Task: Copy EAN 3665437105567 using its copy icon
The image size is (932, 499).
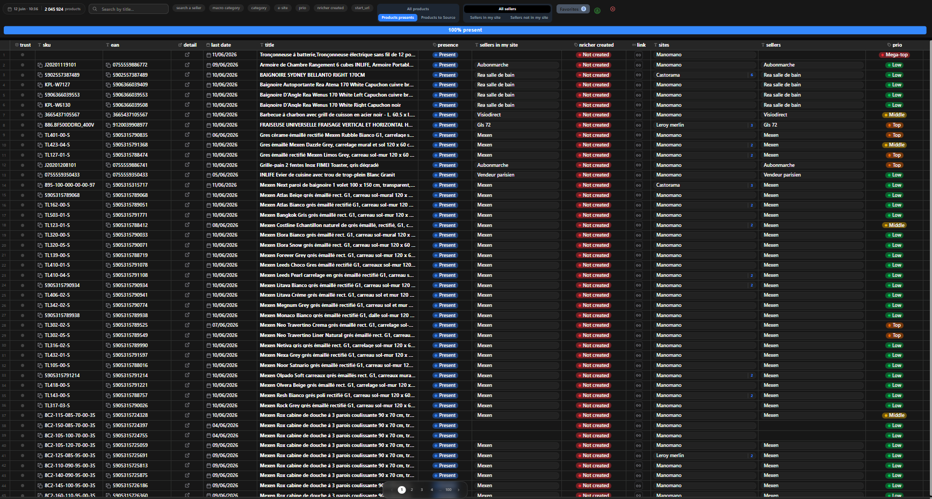Action: pos(109,115)
